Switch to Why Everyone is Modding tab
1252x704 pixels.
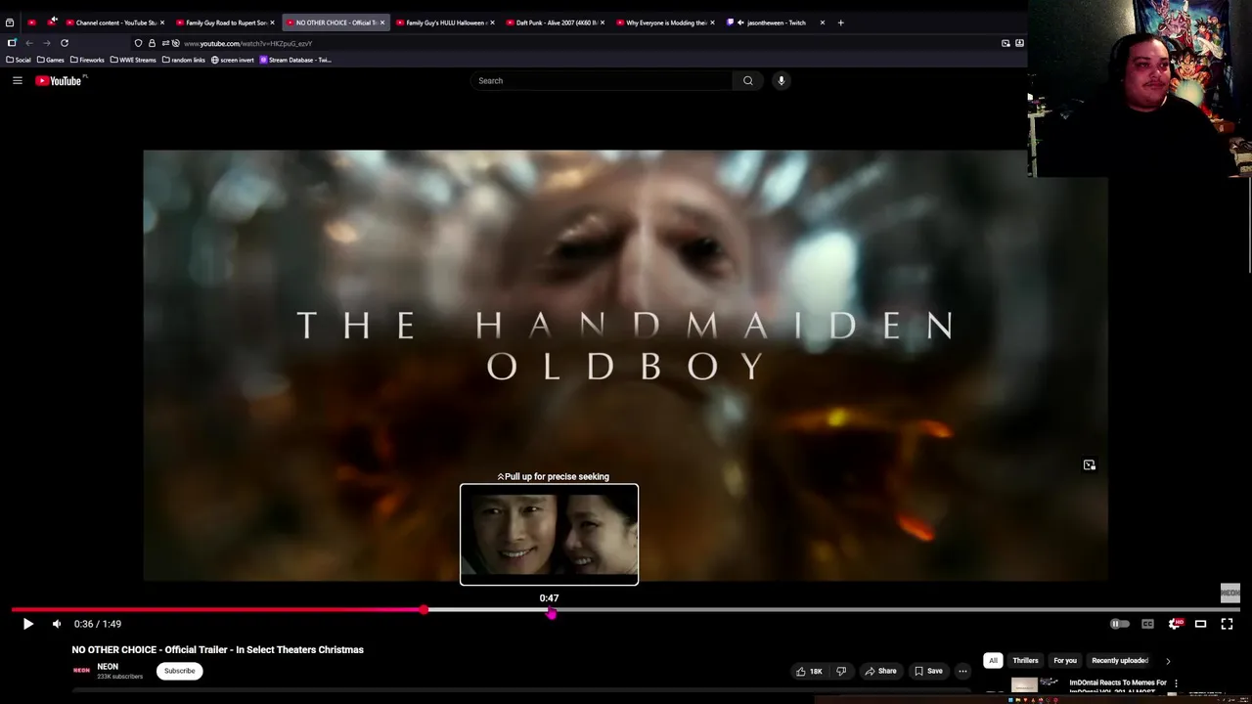click(x=665, y=22)
